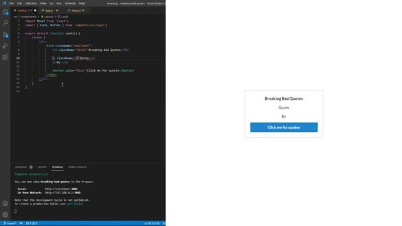Open the Manage gear icon

coord(5,215)
